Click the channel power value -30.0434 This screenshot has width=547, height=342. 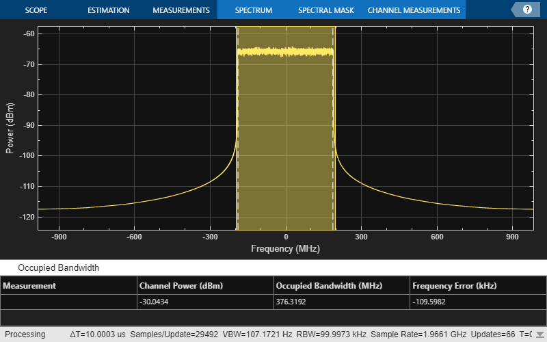(x=157, y=302)
